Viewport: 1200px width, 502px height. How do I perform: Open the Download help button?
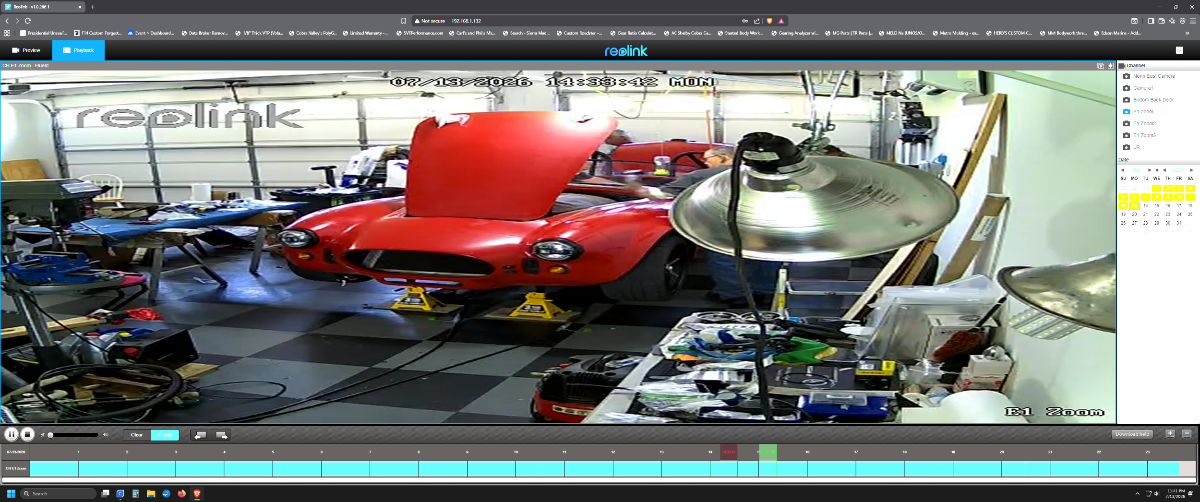[1132, 434]
